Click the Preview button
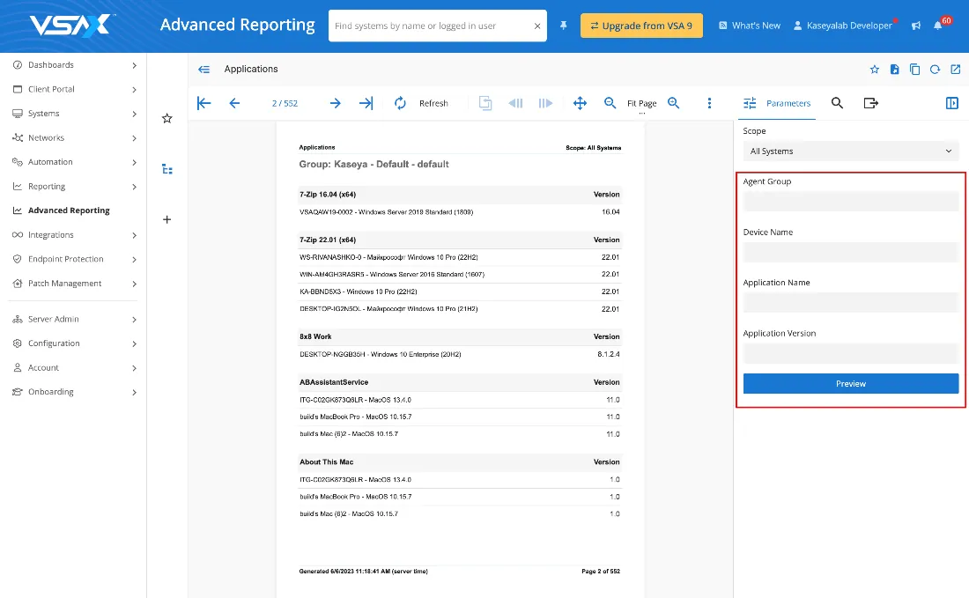Viewport: 969px width, 598px height. click(x=850, y=384)
